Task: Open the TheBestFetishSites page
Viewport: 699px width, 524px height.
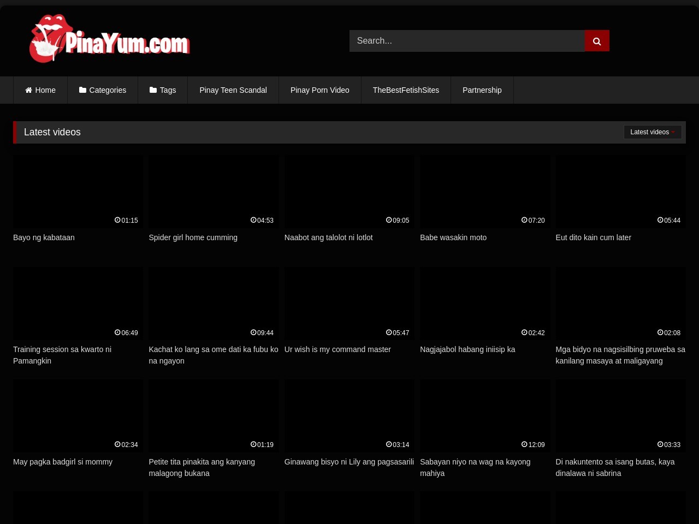Action: 406,90
